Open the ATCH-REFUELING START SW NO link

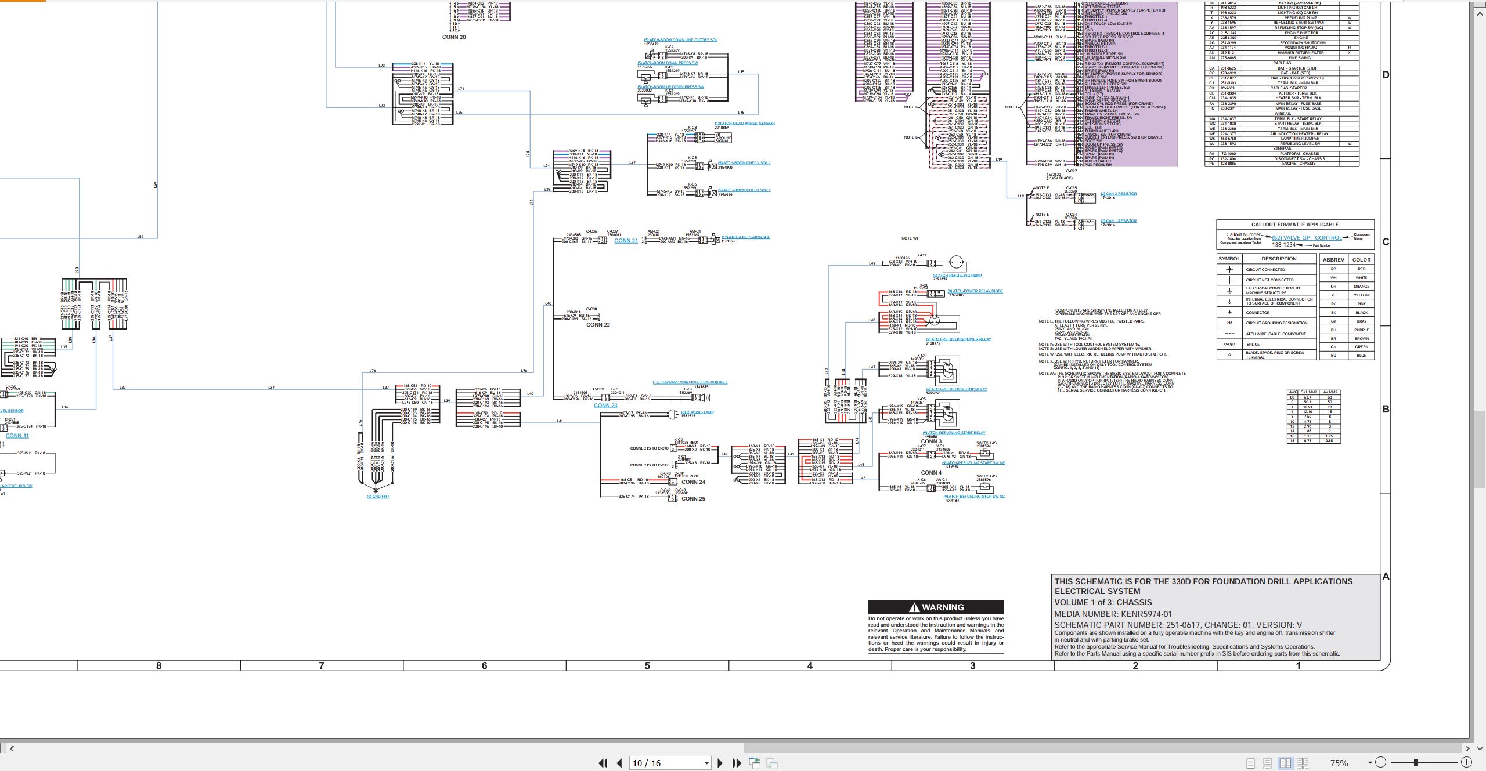(973, 463)
